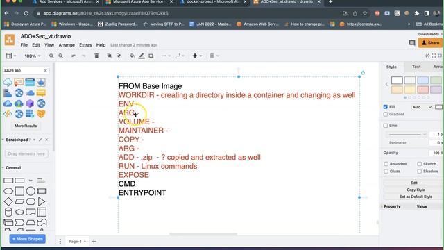
Task: Click the To Back icon
Action: [119, 56]
